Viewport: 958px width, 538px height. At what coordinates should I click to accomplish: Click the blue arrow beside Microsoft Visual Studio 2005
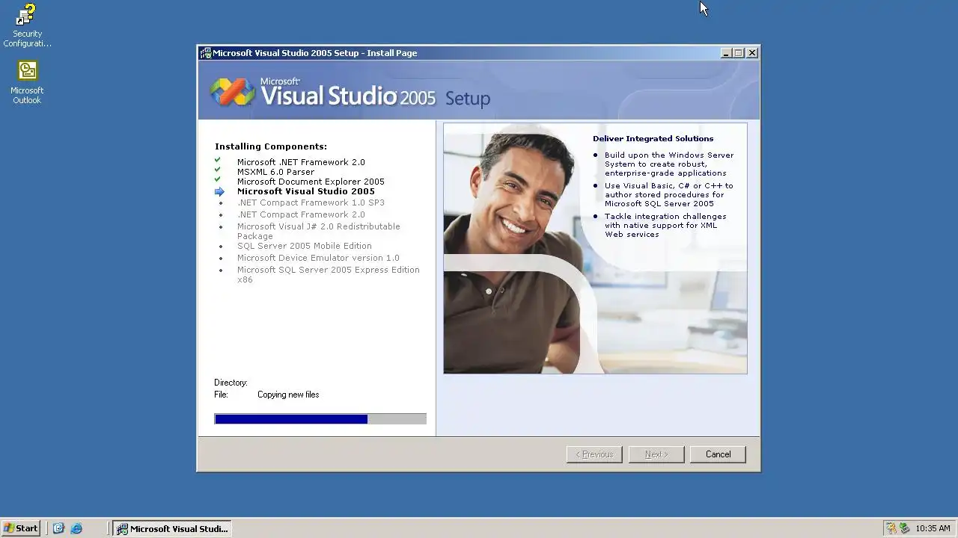(x=219, y=192)
